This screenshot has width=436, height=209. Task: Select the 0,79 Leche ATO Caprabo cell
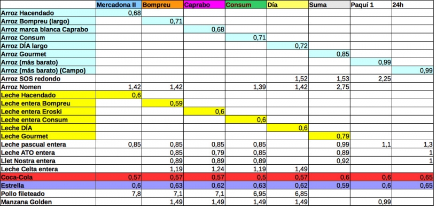click(204, 152)
